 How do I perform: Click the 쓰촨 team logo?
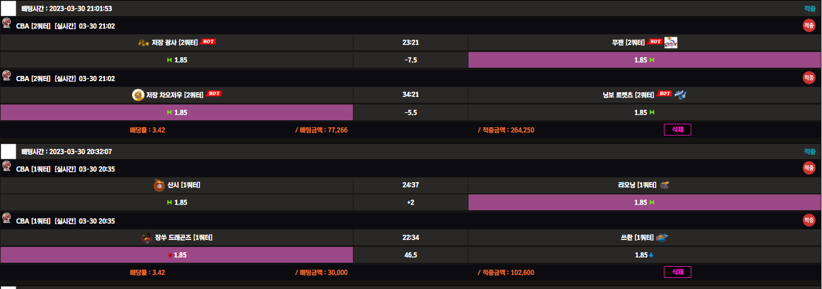click(x=662, y=237)
